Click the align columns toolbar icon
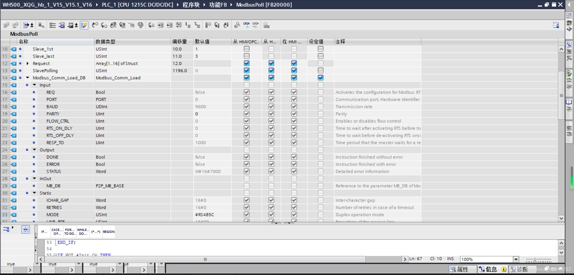This screenshot has width=574, height=275. [179, 25]
